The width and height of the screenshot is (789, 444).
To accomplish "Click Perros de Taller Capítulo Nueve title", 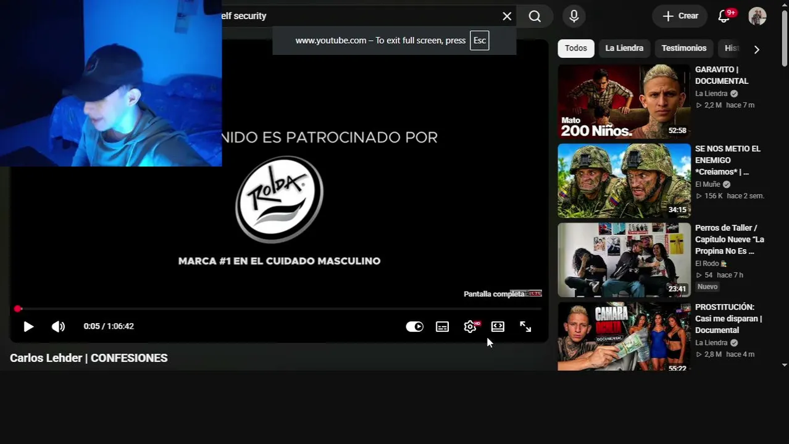I will (730, 239).
